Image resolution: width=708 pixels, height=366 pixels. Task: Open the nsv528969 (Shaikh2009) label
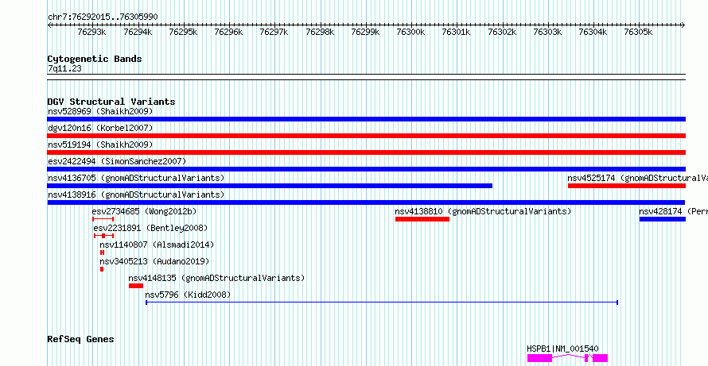pos(100,111)
